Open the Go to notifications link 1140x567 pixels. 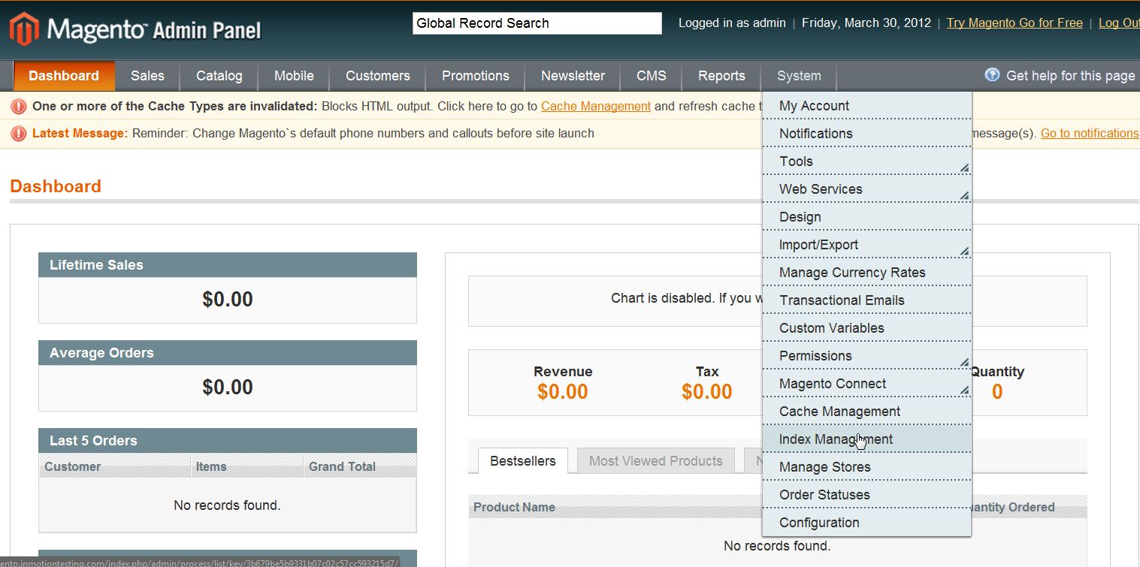click(x=1089, y=134)
